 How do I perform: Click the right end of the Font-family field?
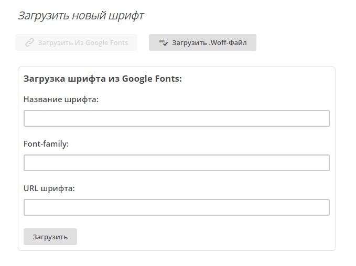pyautogui.click(x=320, y=163)
